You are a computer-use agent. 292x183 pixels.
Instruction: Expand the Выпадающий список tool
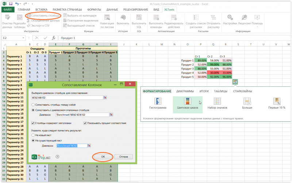79,26
